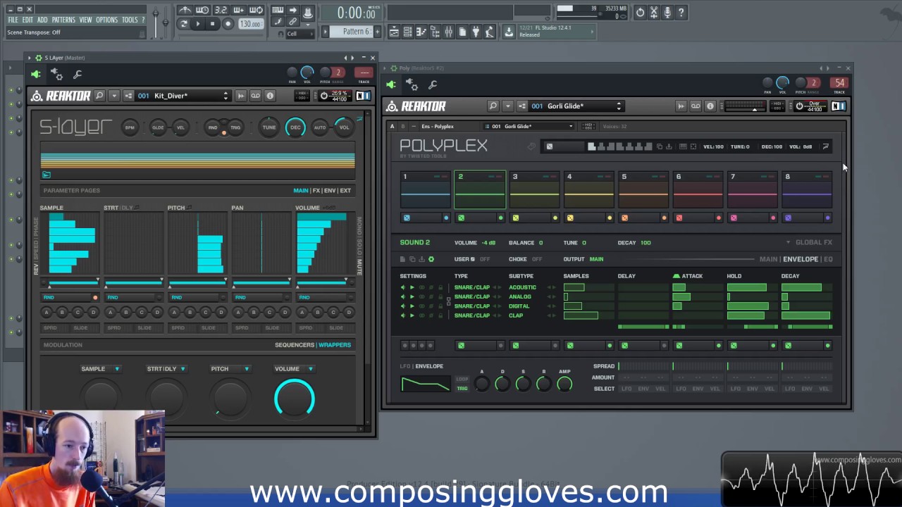Toggle the BPM button in S-Layer

[x=130, y=127]
